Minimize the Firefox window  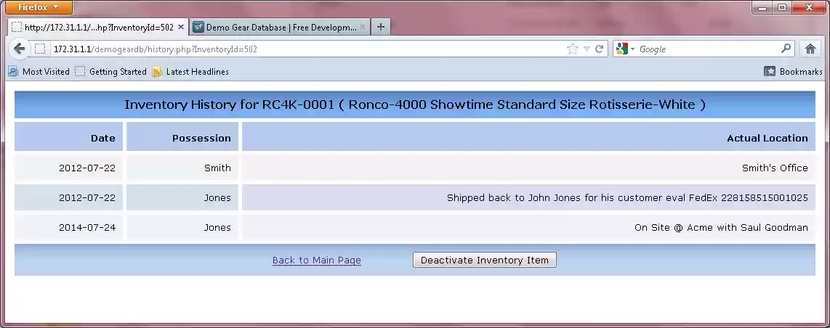[x=763, y=7]
